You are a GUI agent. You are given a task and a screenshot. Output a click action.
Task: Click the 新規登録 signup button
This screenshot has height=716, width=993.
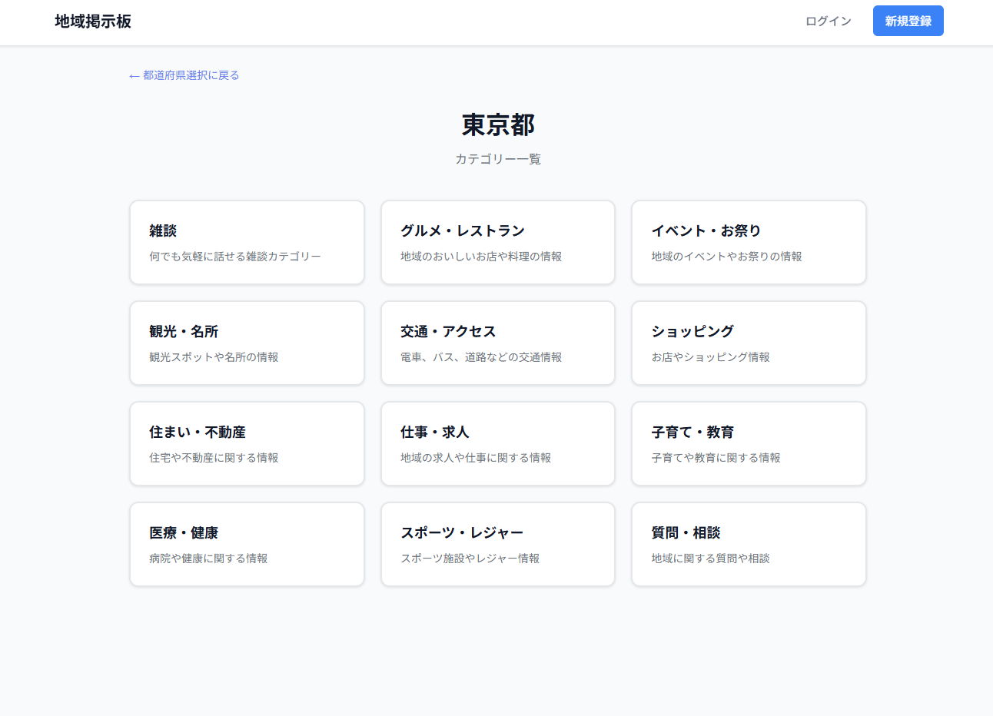coord(908,21)
